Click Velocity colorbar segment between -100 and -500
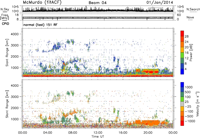The height and width of the screenshot is (138, 200). (182, 114)
